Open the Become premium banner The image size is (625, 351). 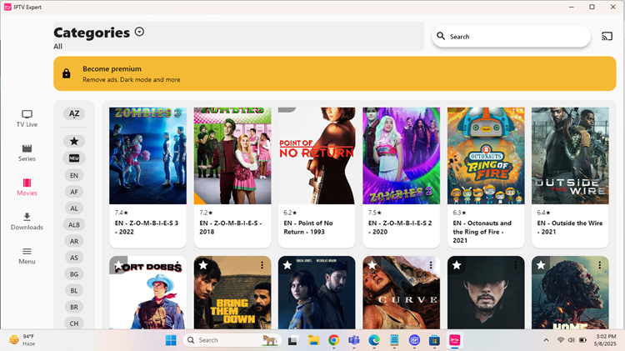click(x=334, y=73)
